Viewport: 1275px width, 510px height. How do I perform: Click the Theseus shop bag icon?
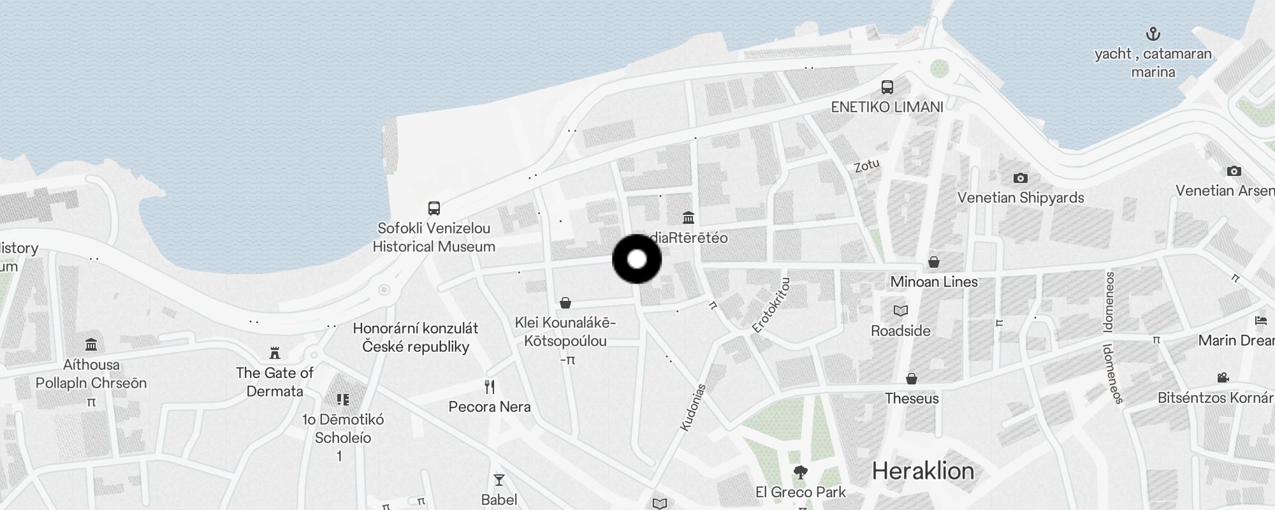(912, 379)
